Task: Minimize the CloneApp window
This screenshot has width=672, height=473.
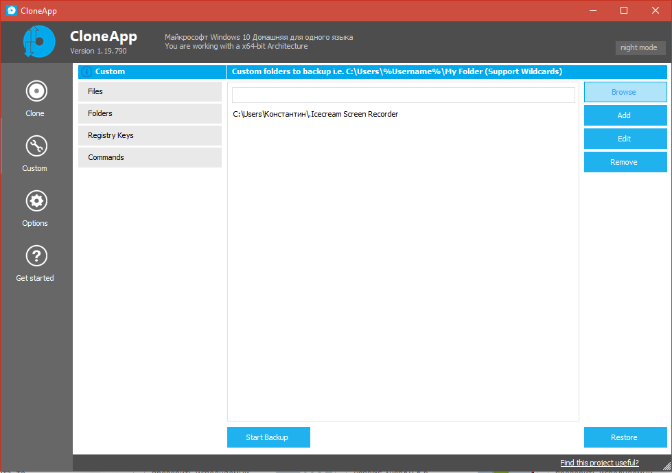Action: (592, 10)
